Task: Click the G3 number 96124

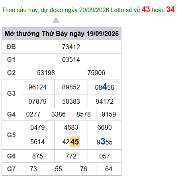Action: pos(37,87)
